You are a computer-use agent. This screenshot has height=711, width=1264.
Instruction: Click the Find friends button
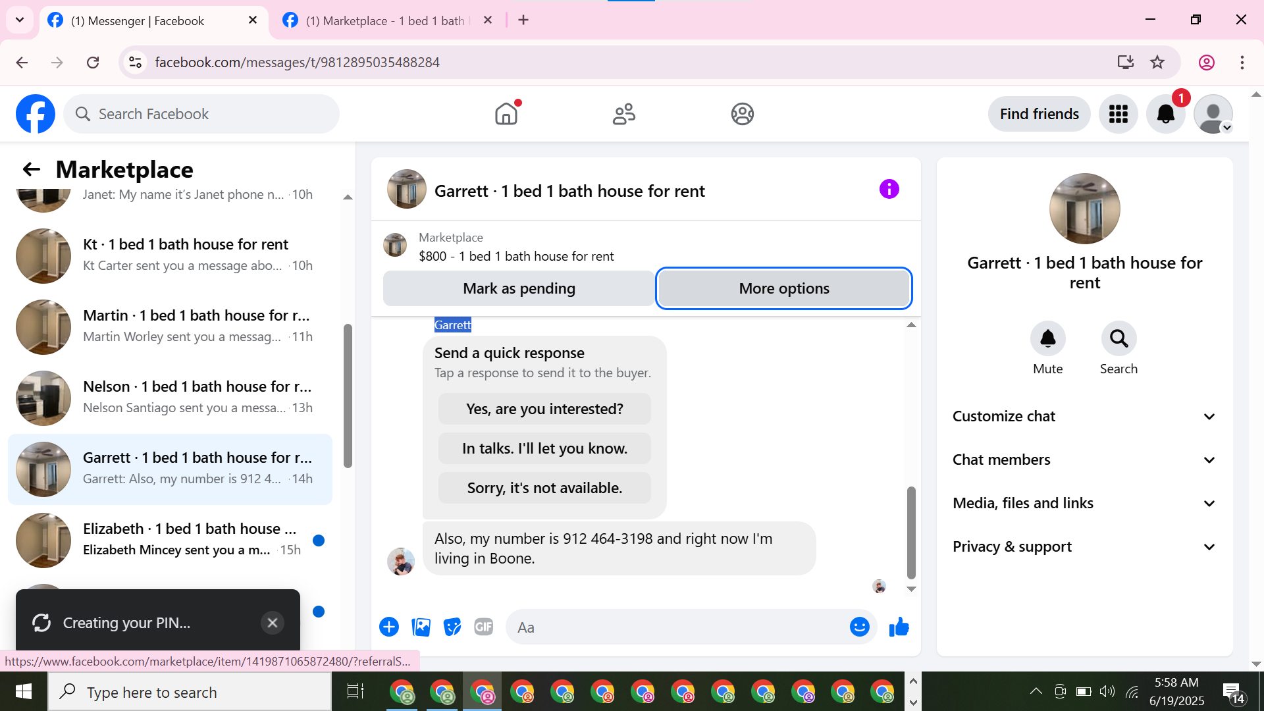pyautogui.click(x=1039, y=114)
